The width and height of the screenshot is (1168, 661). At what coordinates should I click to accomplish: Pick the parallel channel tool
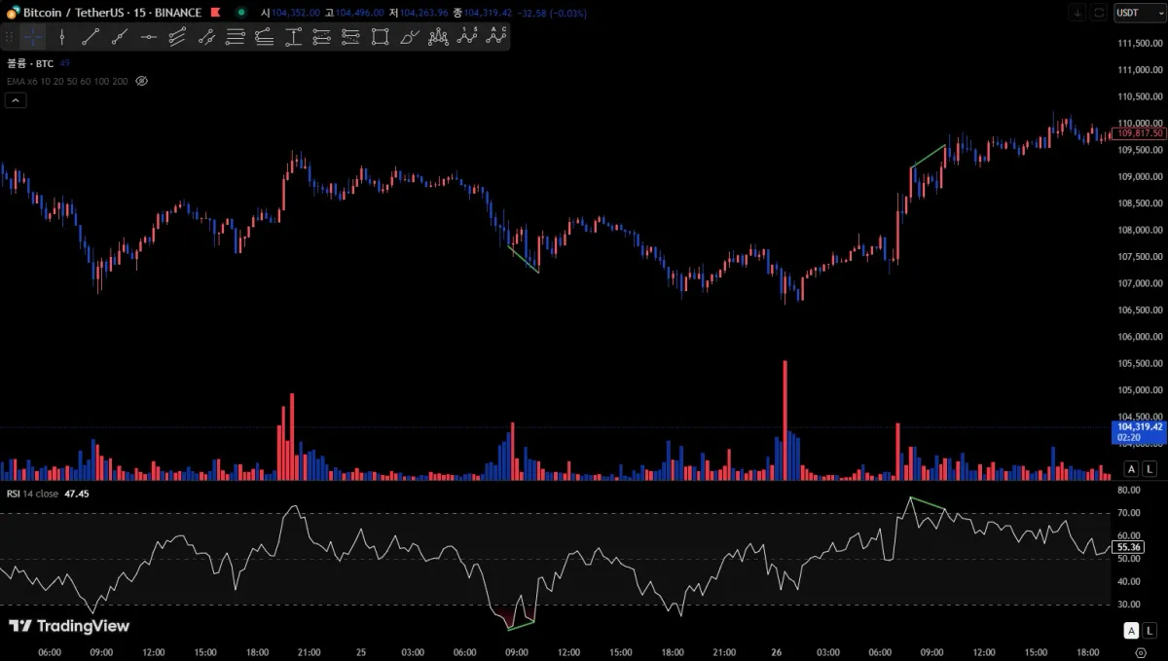pos(177,37)
